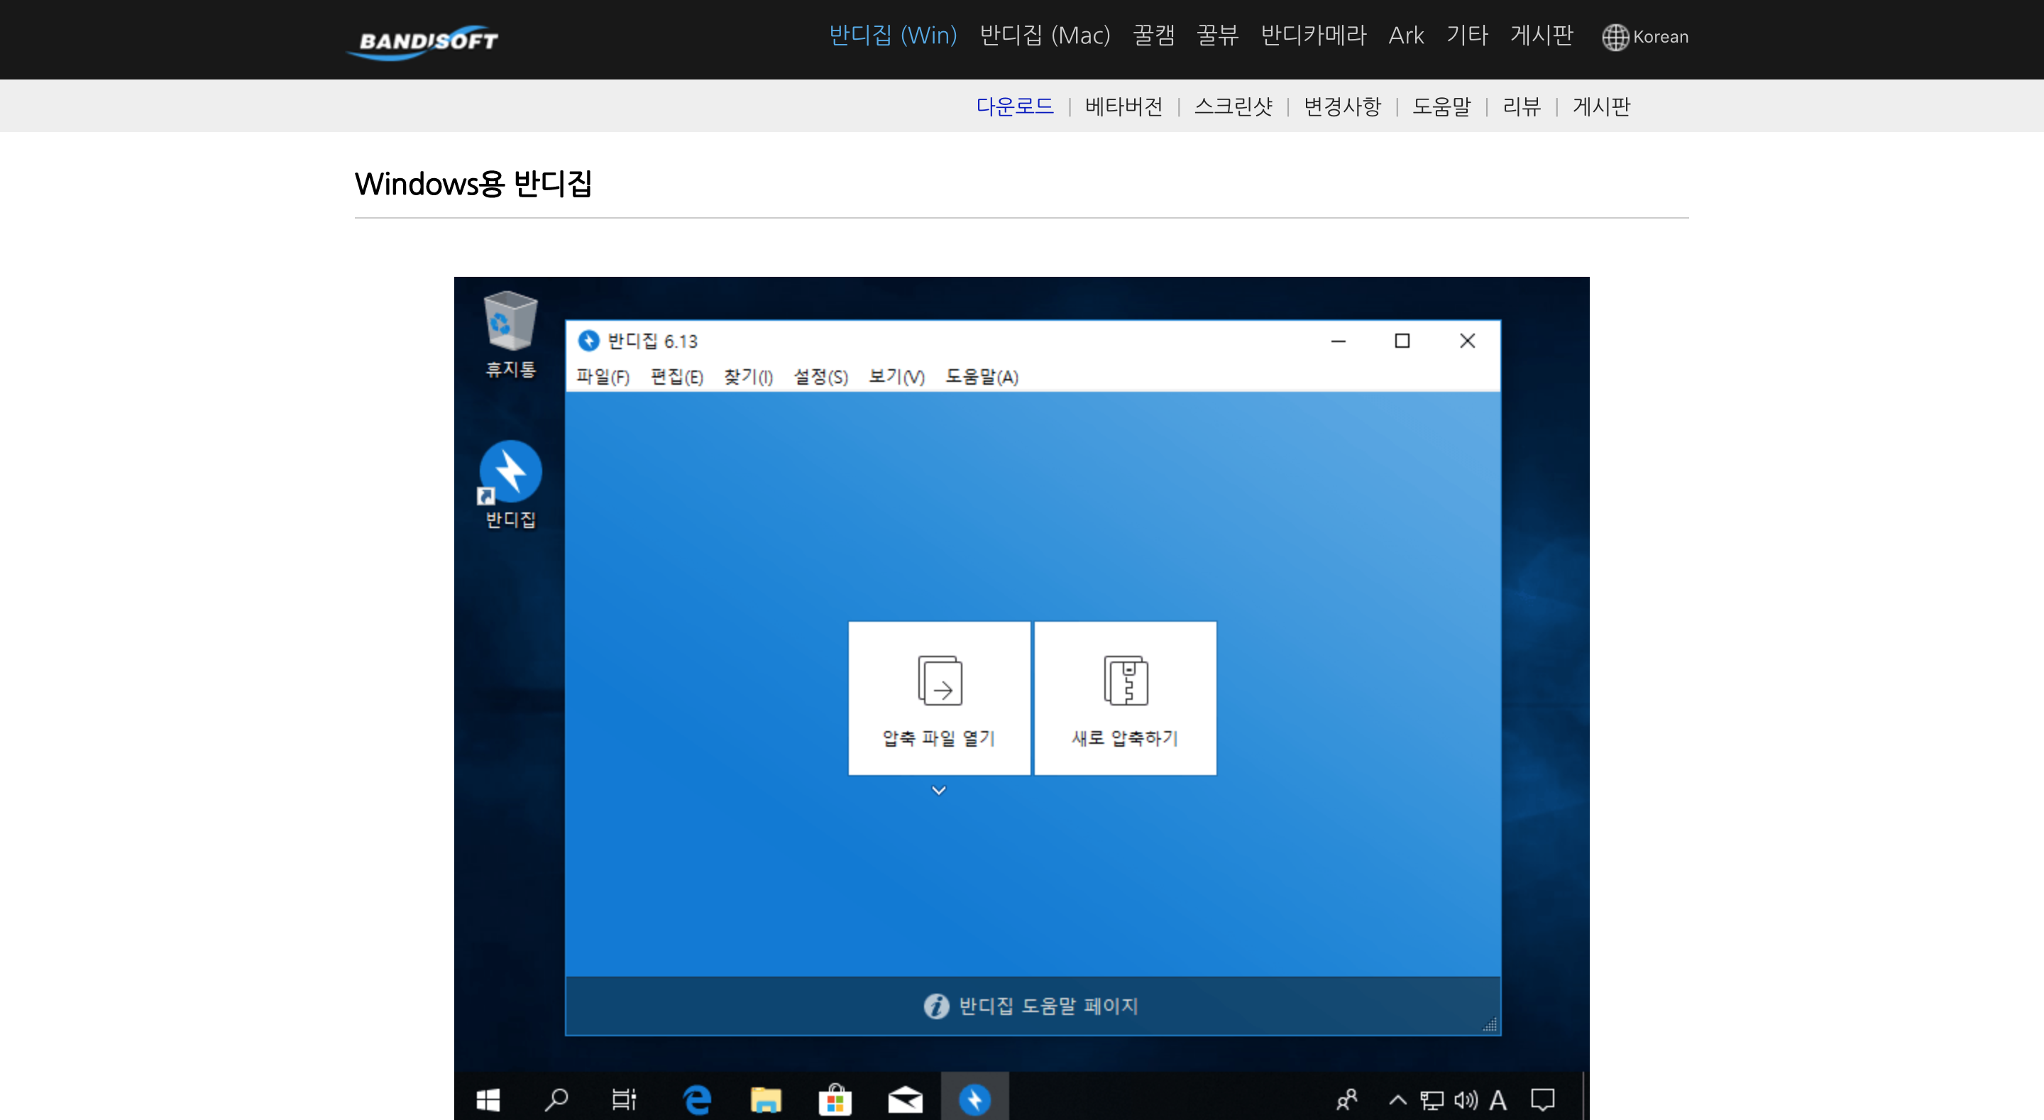Click the 압축 파일 열기 archive icon
Image resolution: width=2044 pixels, height=1120 pixels.
click(x=940, y=681)
